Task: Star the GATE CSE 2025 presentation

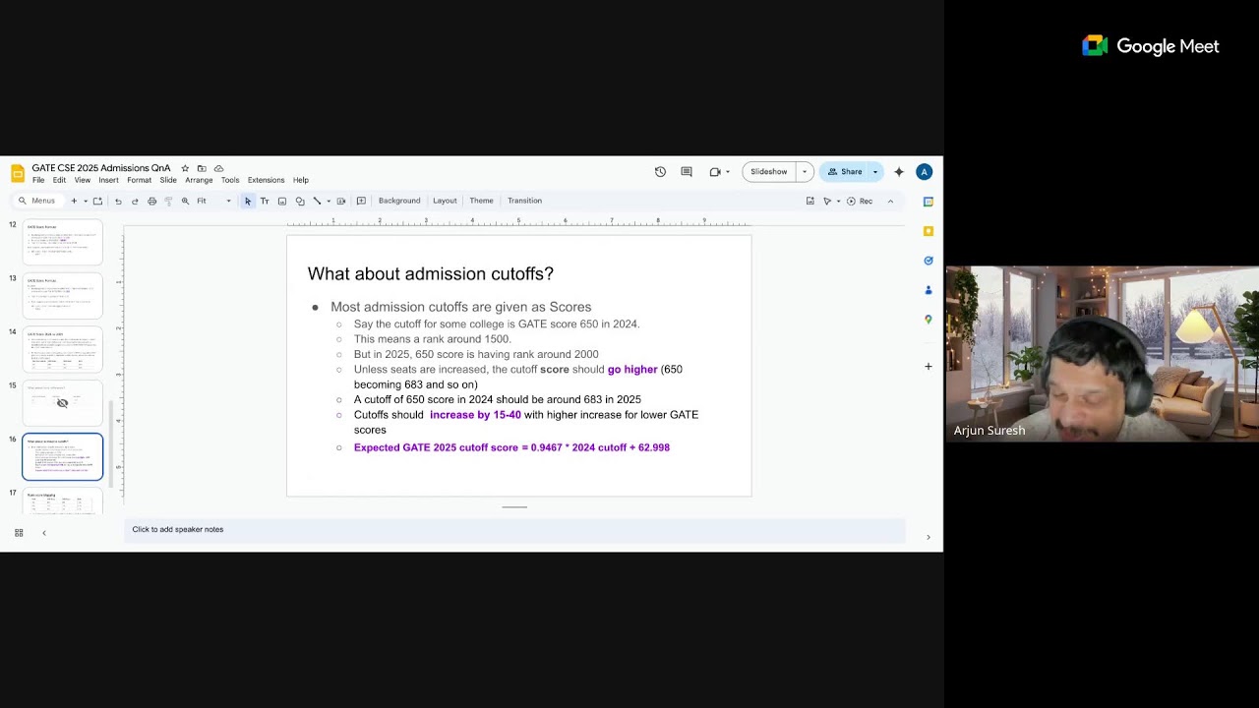Action: (185, 168)
